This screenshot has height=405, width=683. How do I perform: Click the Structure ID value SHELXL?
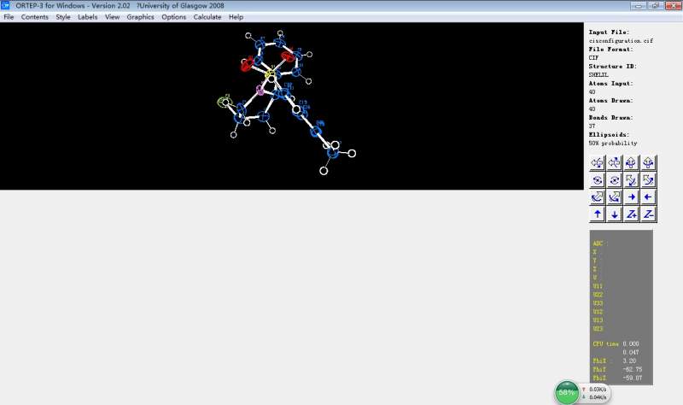tap(598, 74)
